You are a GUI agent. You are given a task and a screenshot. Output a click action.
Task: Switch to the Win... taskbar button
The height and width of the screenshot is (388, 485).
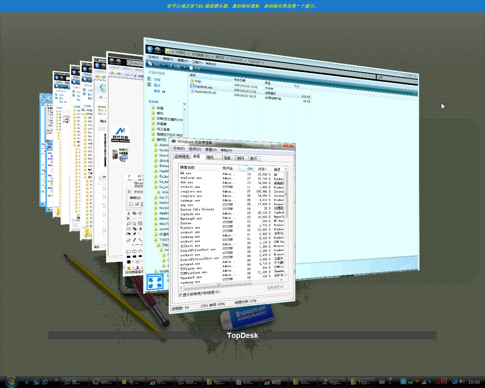coord(103,382)
